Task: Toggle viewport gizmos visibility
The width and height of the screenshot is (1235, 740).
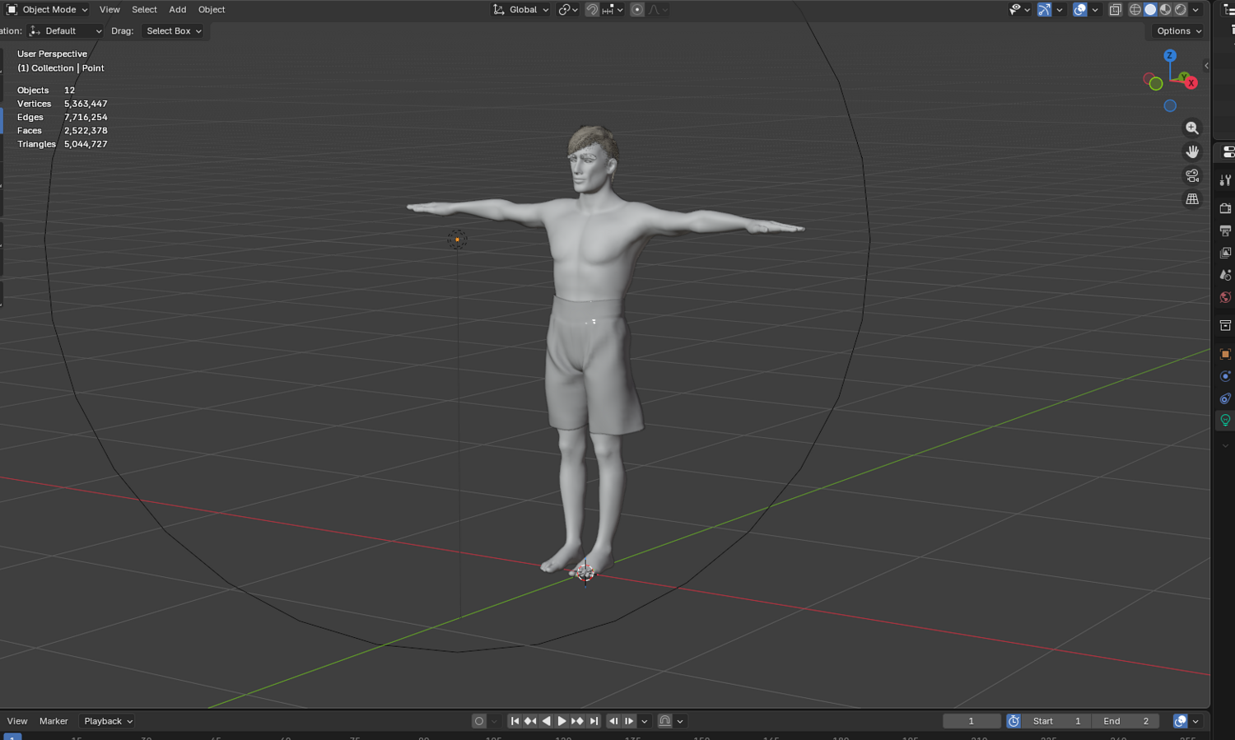Action: (x=1044, y=10)
